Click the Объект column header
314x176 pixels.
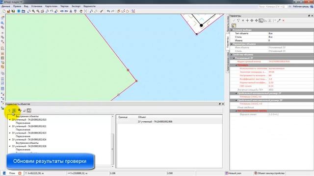click(142, 117)
